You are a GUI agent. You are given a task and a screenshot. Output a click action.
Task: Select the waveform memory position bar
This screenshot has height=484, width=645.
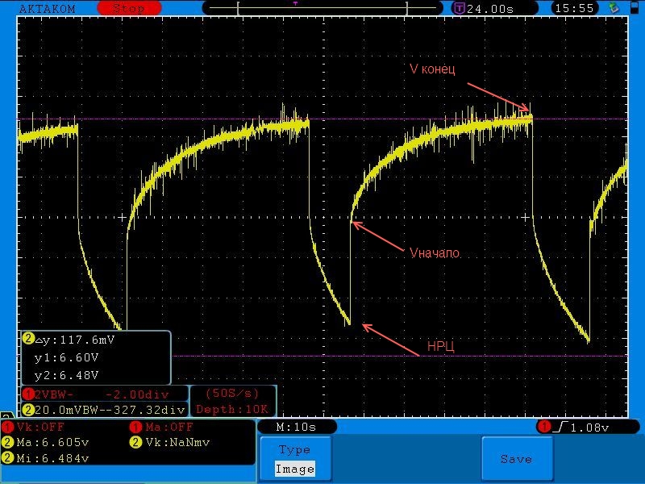[x=322, y=8]
